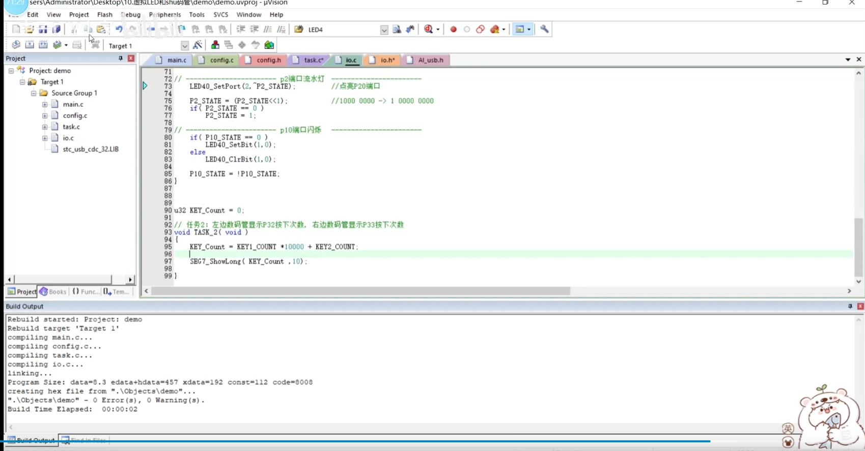Open the Target 1 dropdown
865x451 pixels.
184,46
